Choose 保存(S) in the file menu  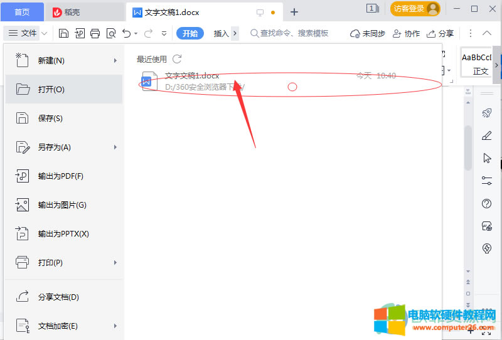point(64,118)
